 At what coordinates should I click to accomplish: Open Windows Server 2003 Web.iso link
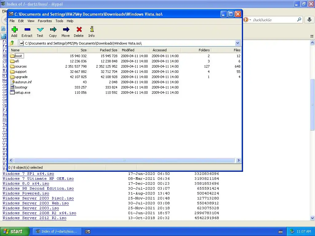coord(36,203)
